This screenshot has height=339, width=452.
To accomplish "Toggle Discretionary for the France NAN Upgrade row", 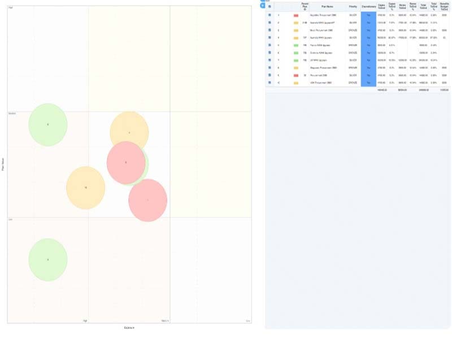I will [368, 44].
